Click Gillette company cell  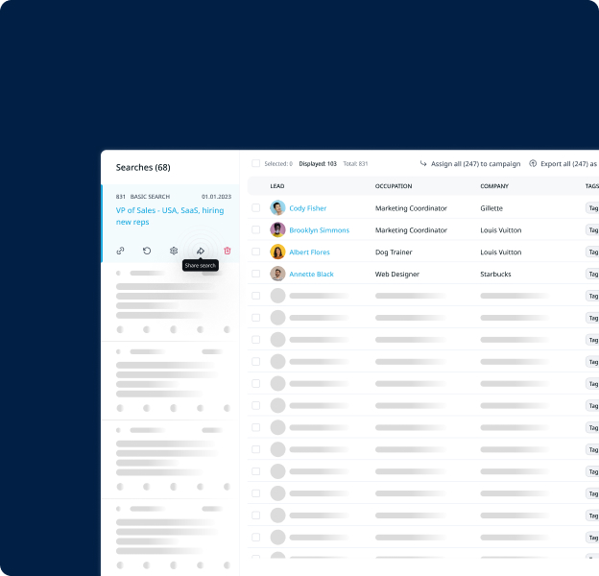pyautogui.click(x=491, y=208)
